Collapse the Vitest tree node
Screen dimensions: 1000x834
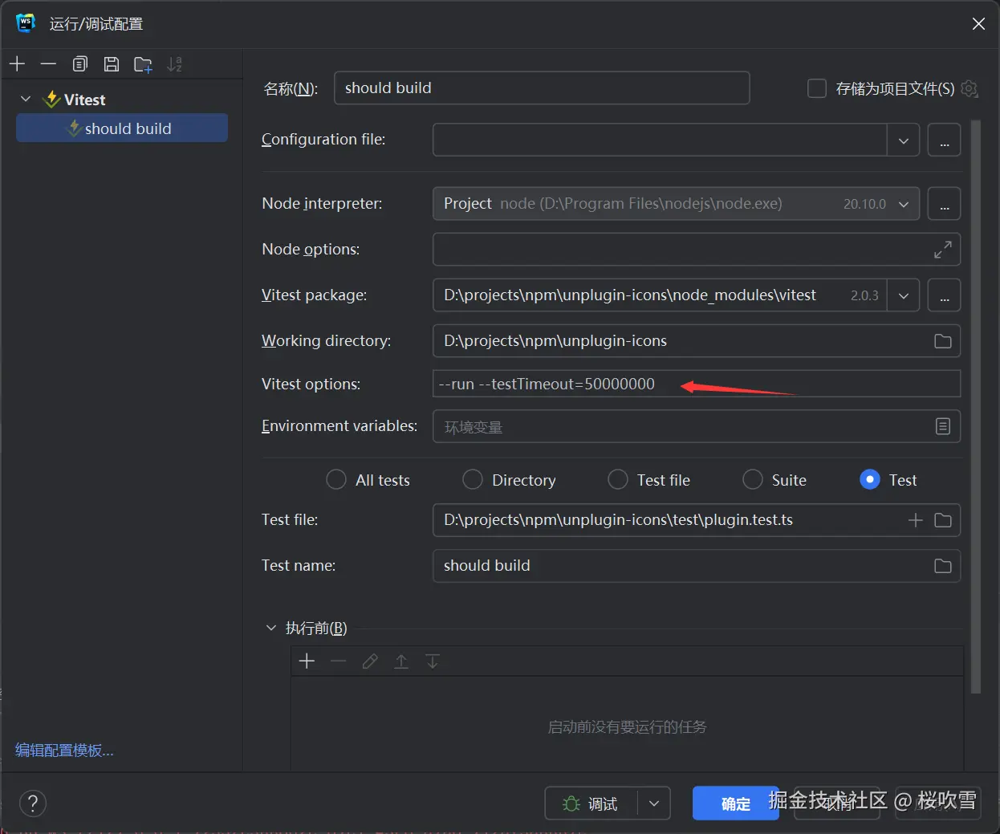(x=26, y=99)
